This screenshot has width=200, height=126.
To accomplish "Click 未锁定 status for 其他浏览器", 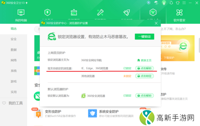I will pyautogui.click(x=127, y=76).
